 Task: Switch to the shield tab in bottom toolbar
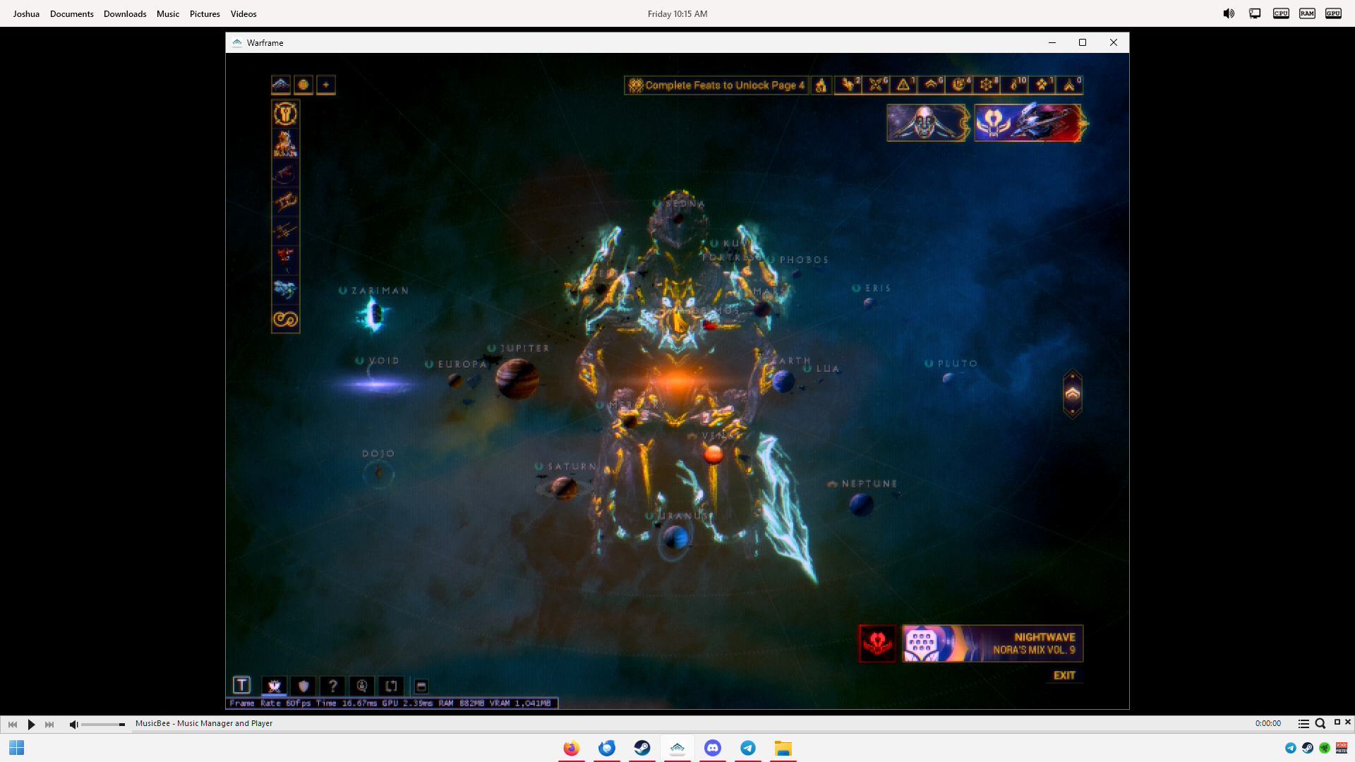[x=303, y=686]
